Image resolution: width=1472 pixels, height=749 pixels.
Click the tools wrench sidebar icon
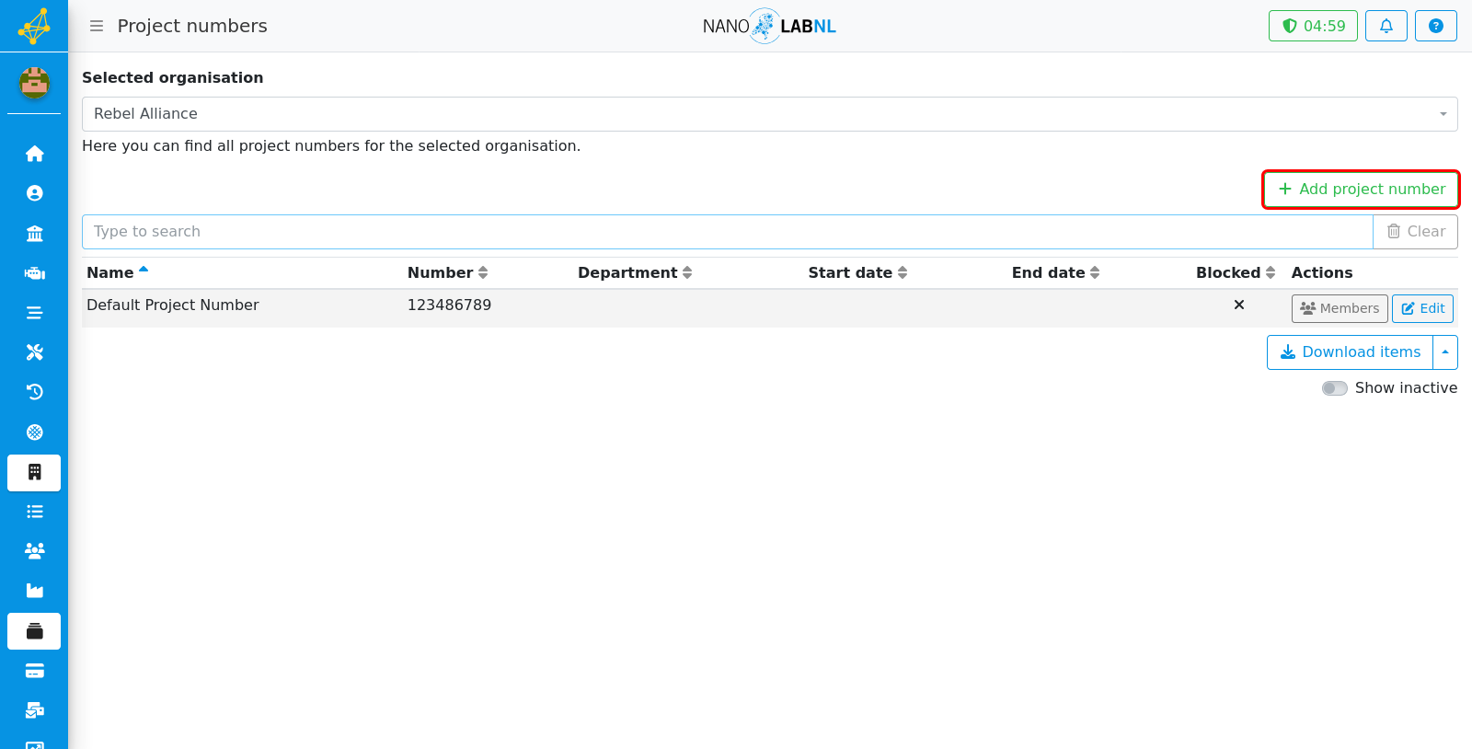pos(34,352)
